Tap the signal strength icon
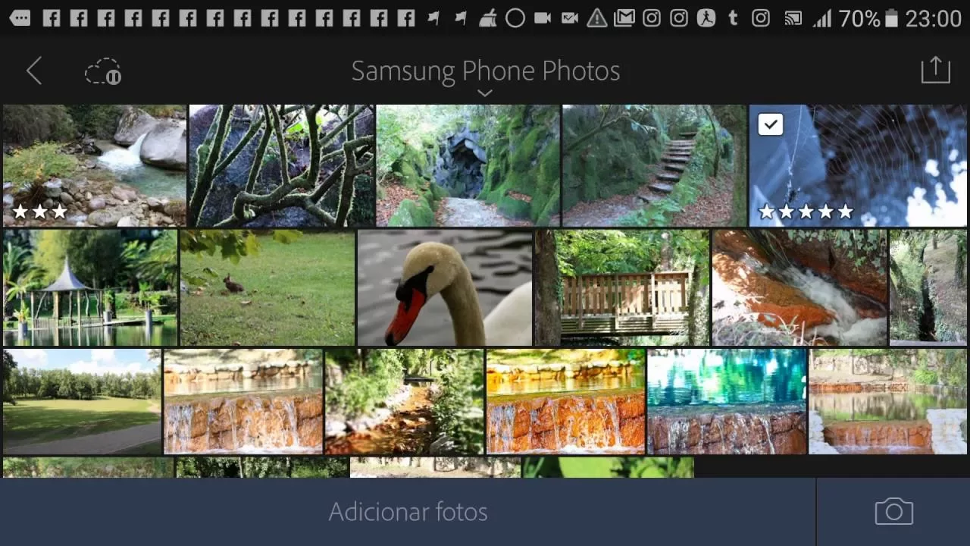 pyautogui.click(x=821, y=18)
